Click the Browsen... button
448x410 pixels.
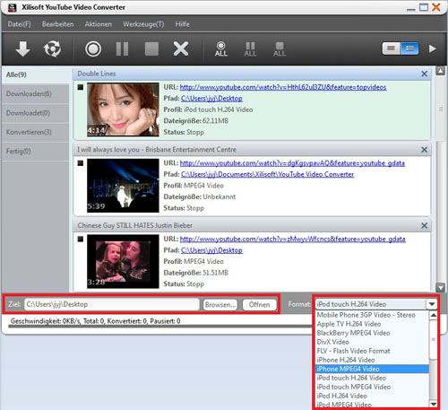tap(220, 305)
